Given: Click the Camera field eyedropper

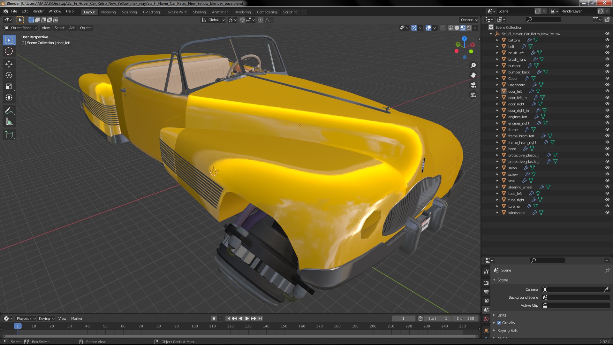Looking at the screenshot, I should tap(606, 289).
